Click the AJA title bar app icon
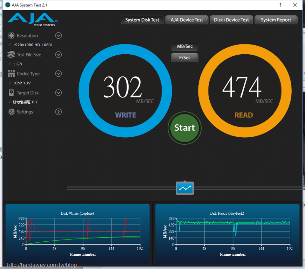The height and width of the screenshot is (269, 305). coord(8,5)
